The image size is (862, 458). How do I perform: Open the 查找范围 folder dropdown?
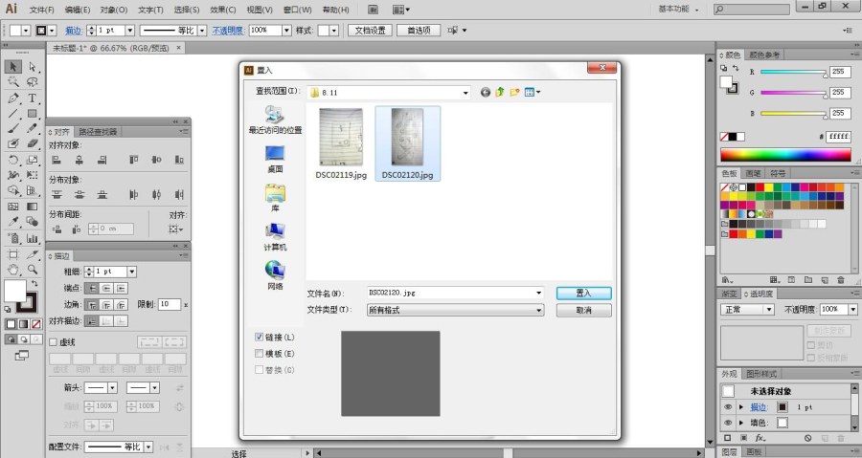pos(465,93)
